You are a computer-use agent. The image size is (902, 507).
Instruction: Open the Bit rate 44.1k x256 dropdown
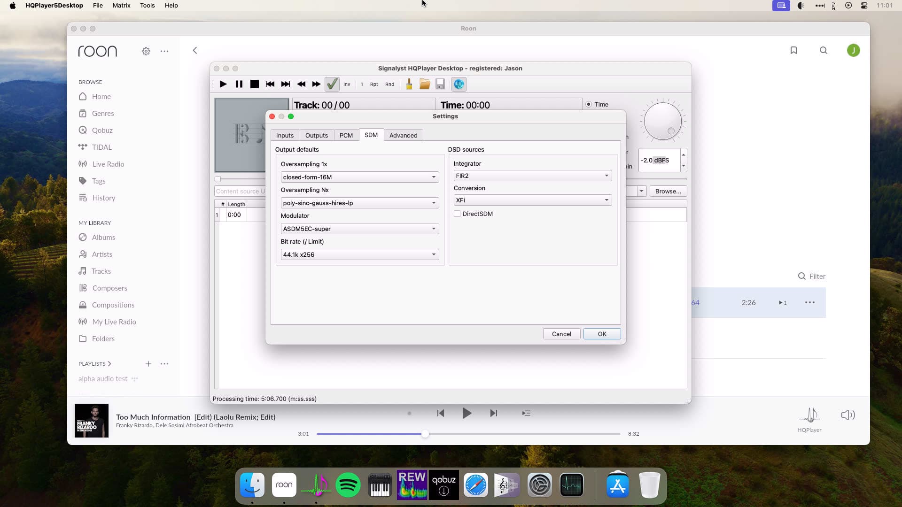point(360,254)
